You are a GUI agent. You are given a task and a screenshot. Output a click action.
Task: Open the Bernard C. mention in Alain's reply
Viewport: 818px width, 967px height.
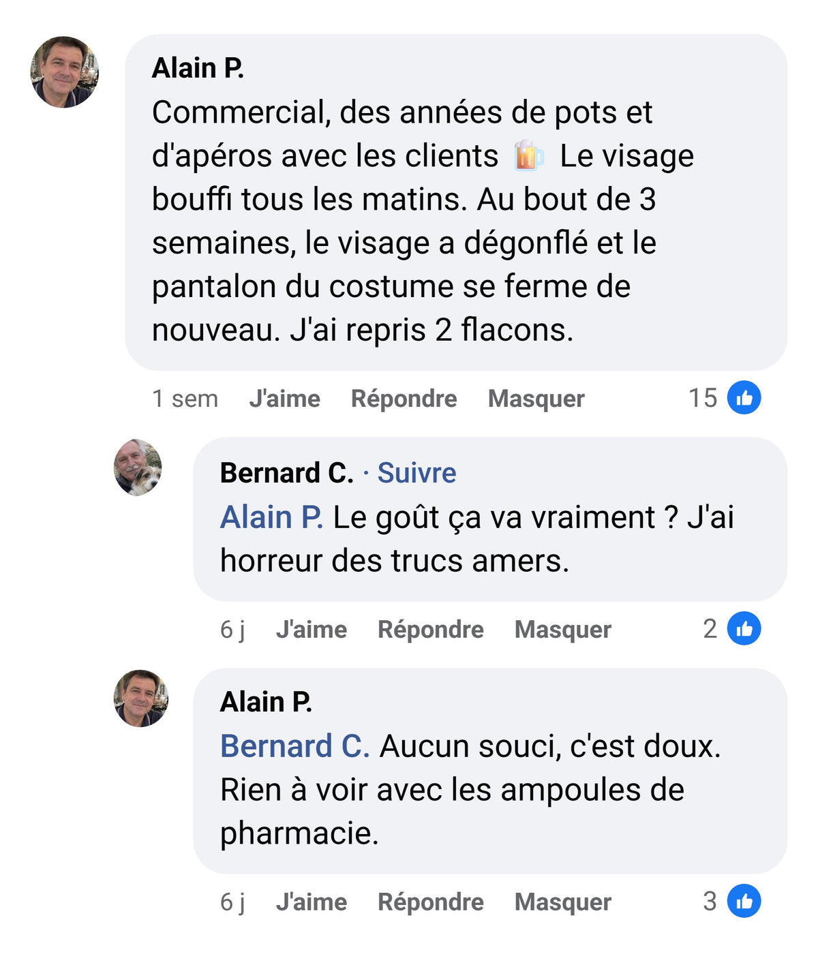(294, 746)
